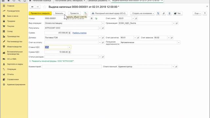
Task: Open the Главное section in sidebar
Action: pos(10,6)
